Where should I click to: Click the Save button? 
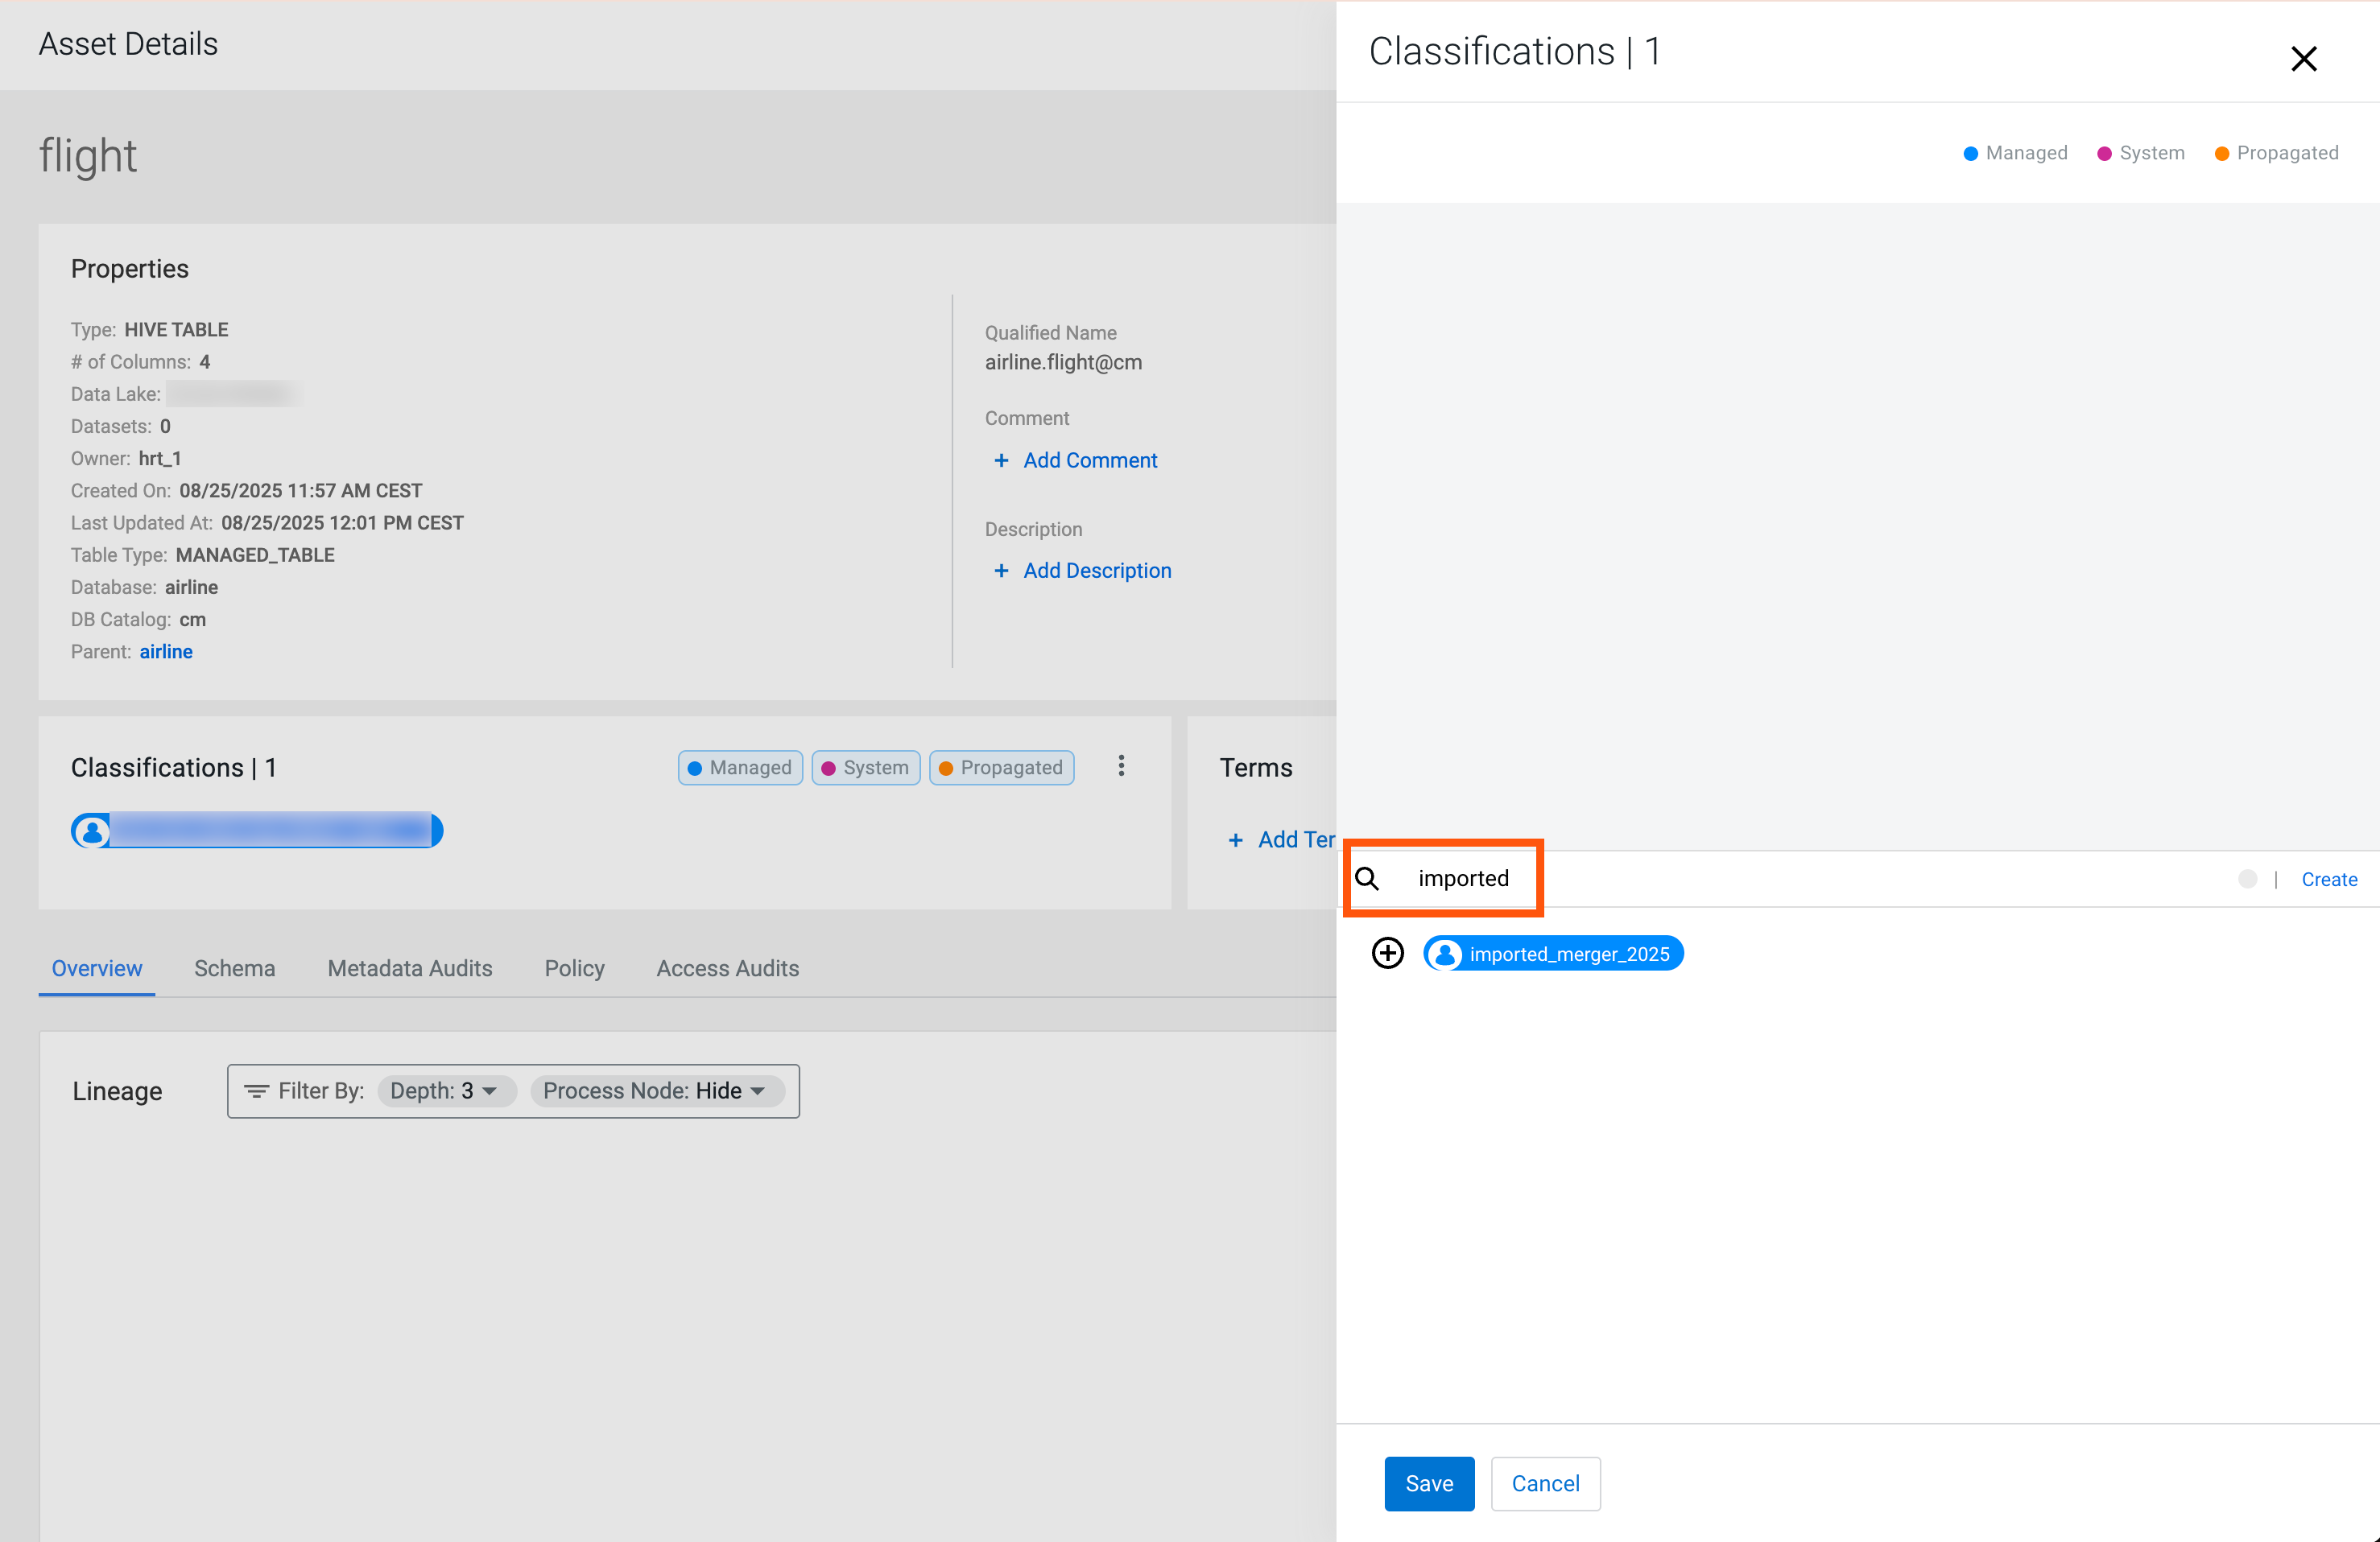[x=1429, y=1484]
